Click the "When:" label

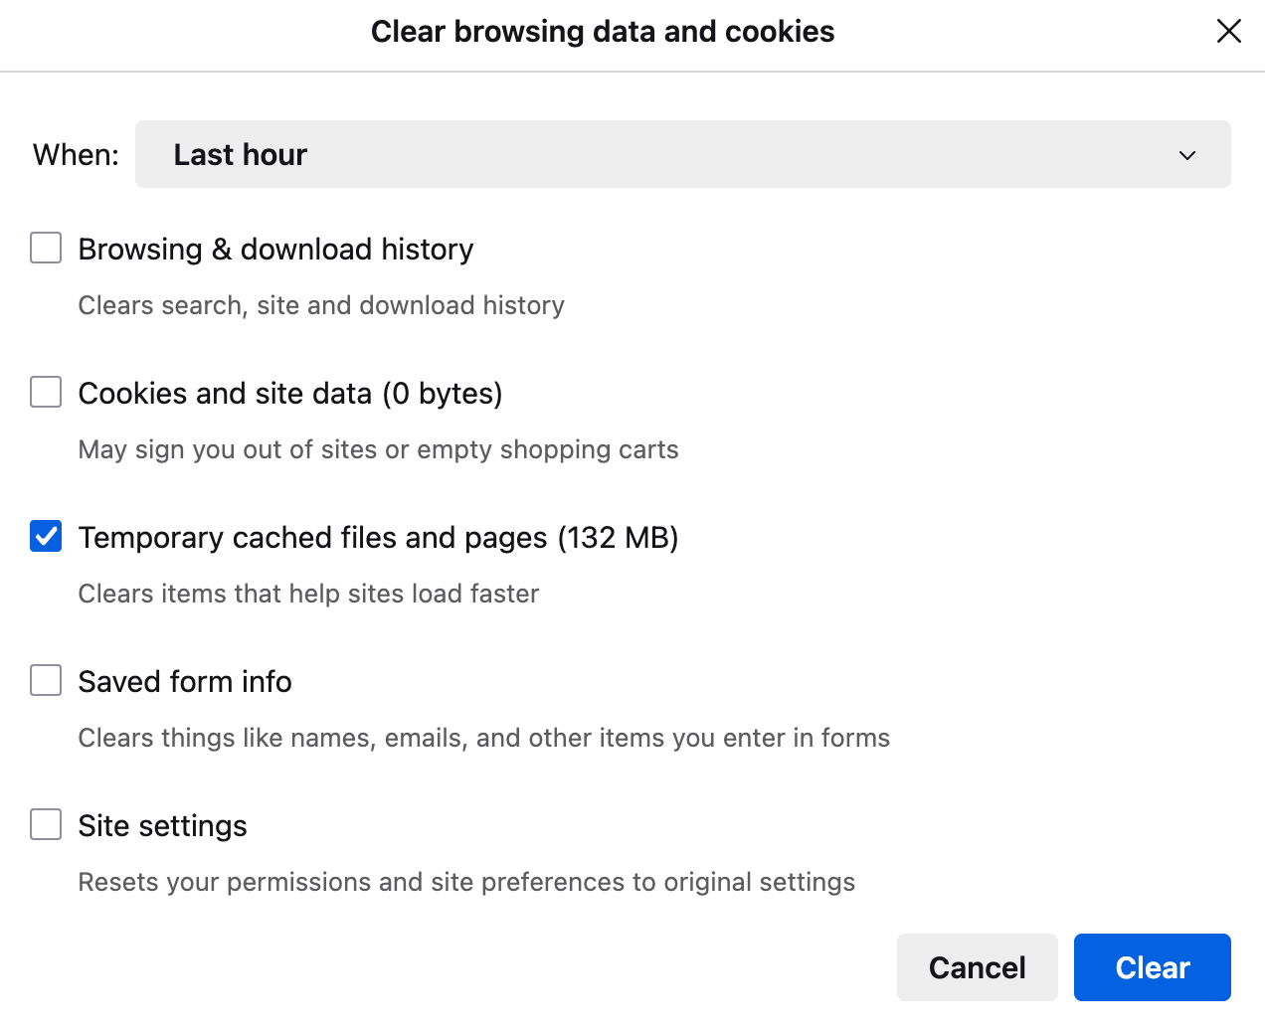click(x=76, y=155)
